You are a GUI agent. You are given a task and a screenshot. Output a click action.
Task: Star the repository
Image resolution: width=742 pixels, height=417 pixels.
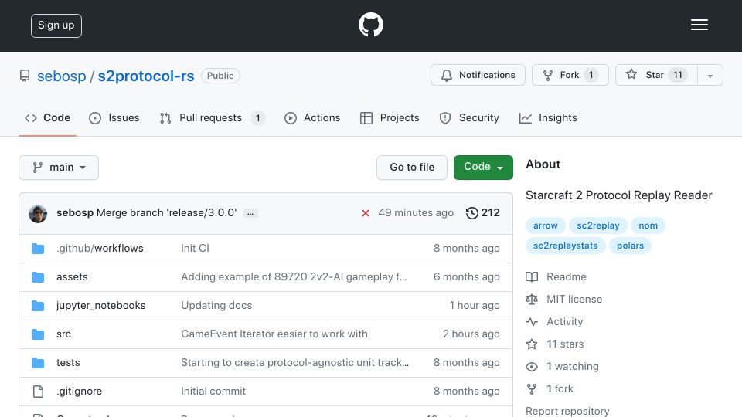coord(656,75)
